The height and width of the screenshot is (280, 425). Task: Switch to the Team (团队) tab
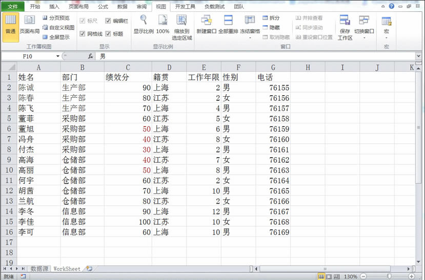coord(239,7)
